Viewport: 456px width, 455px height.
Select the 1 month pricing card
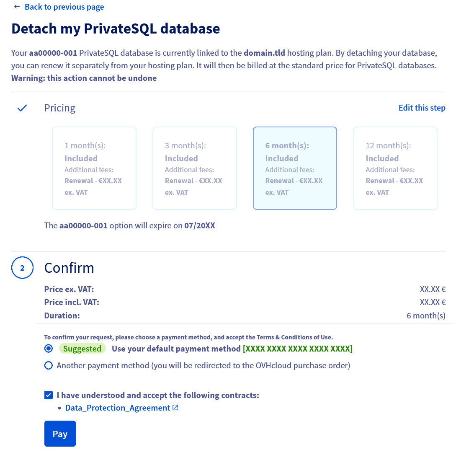[x=94, y=168]
